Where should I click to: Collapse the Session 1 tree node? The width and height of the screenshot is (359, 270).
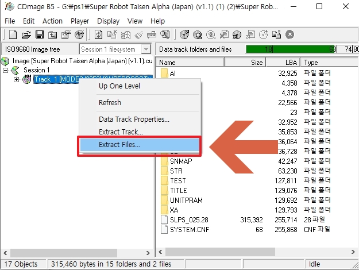coord(6,70)
